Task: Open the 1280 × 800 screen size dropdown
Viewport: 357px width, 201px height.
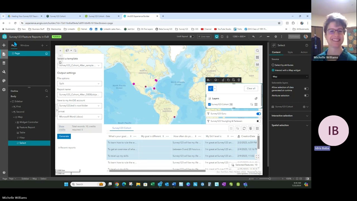Action: [x=239, y=37]
